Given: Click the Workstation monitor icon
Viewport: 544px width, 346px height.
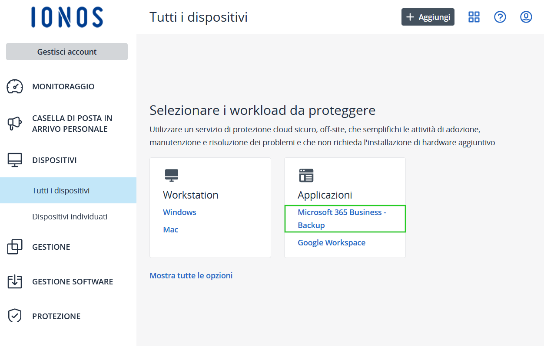Looking at the screenshot, I should (x=171, y=175).
